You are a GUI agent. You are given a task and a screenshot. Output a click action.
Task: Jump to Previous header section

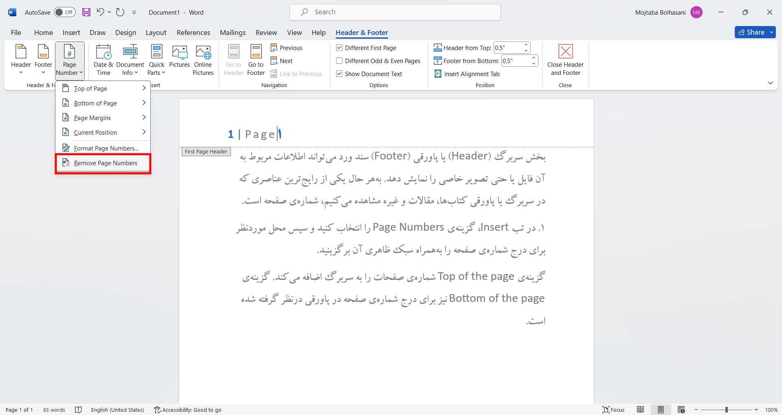286,48
